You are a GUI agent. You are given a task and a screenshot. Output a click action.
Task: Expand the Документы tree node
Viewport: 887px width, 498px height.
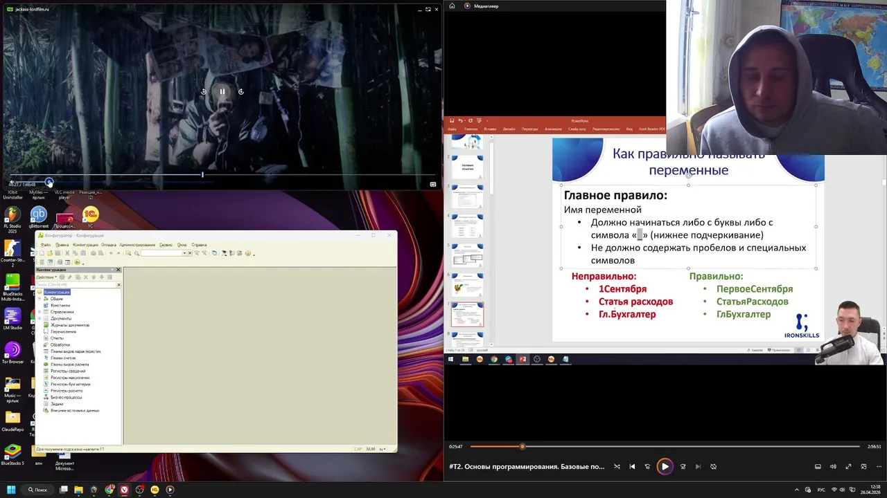click(x=39, y=318)
